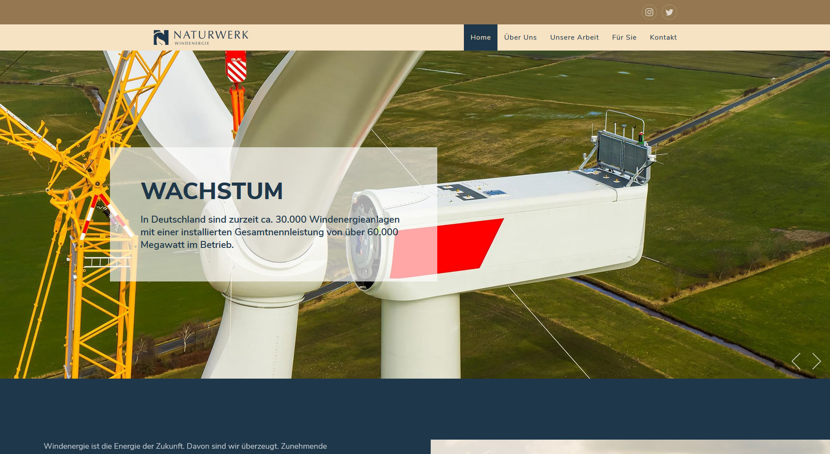The width and height of the screenshot is (830, 454).
Task: Click the Naturwerk Windenergie logo
Action: tap(201, 37)
